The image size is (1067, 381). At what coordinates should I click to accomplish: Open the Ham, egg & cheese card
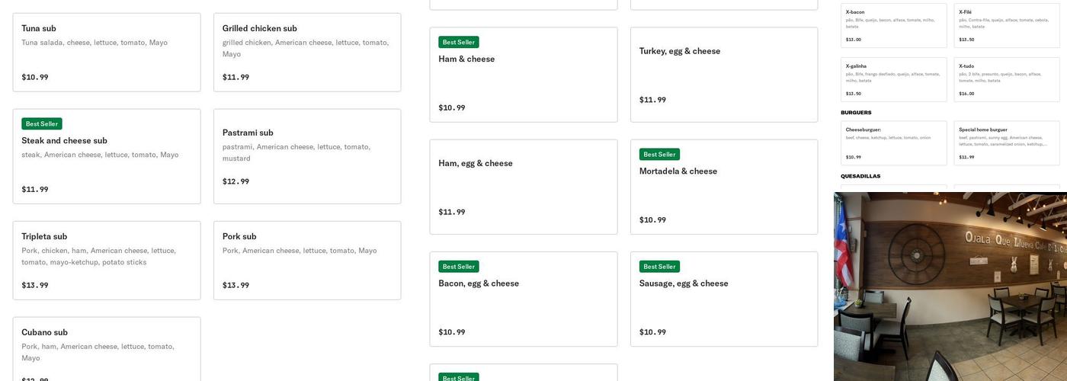point(524,187)
